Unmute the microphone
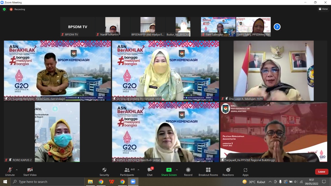This screenshot has width=331, height=186. point(10,172)
